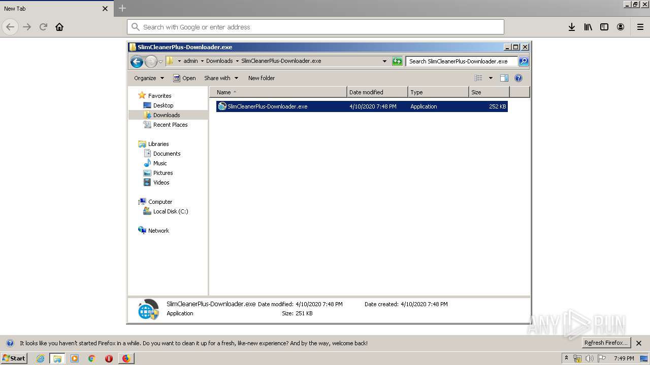Click Firefox home button
The width and height of the screenshot is (650, 365).
(59, 27)
